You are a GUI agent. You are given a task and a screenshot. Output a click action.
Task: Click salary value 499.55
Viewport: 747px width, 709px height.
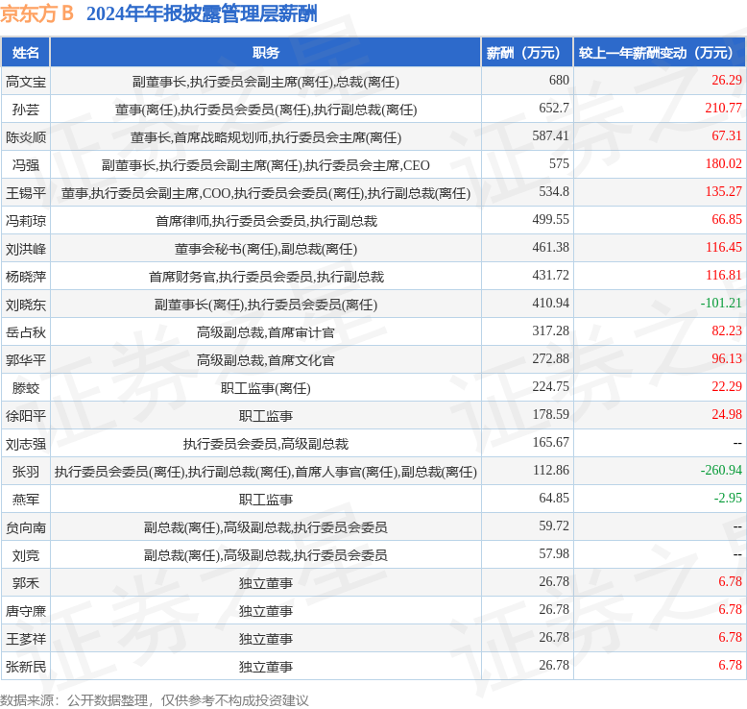coord(550,219)
